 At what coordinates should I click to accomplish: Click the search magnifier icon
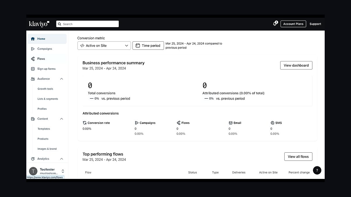point(59,24)
